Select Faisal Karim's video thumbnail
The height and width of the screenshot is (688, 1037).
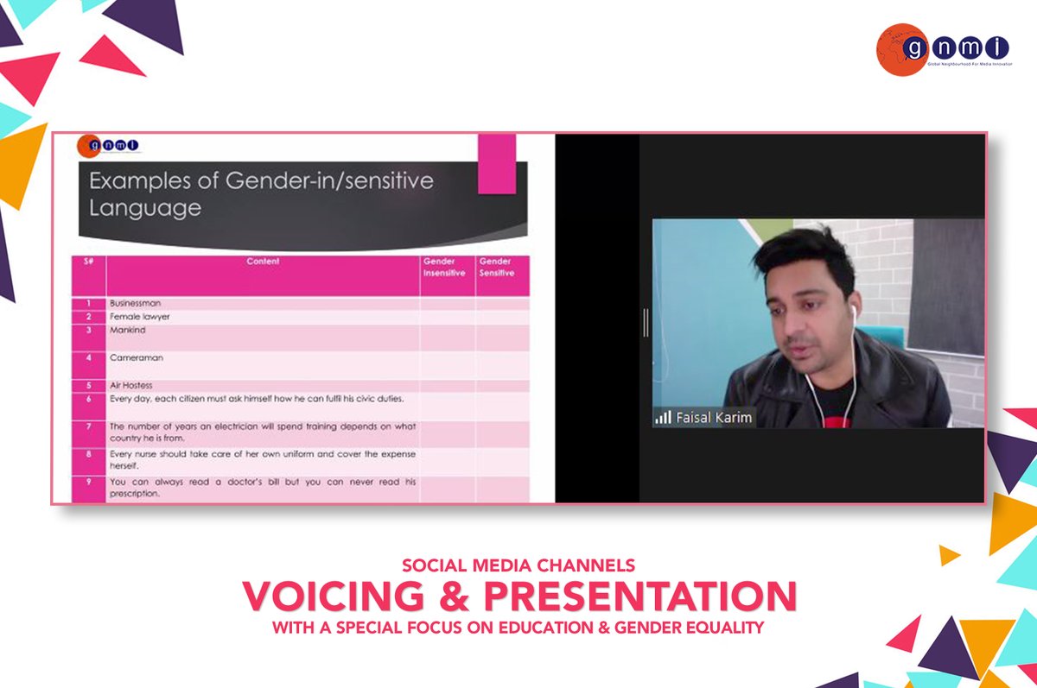coord(818,323)
